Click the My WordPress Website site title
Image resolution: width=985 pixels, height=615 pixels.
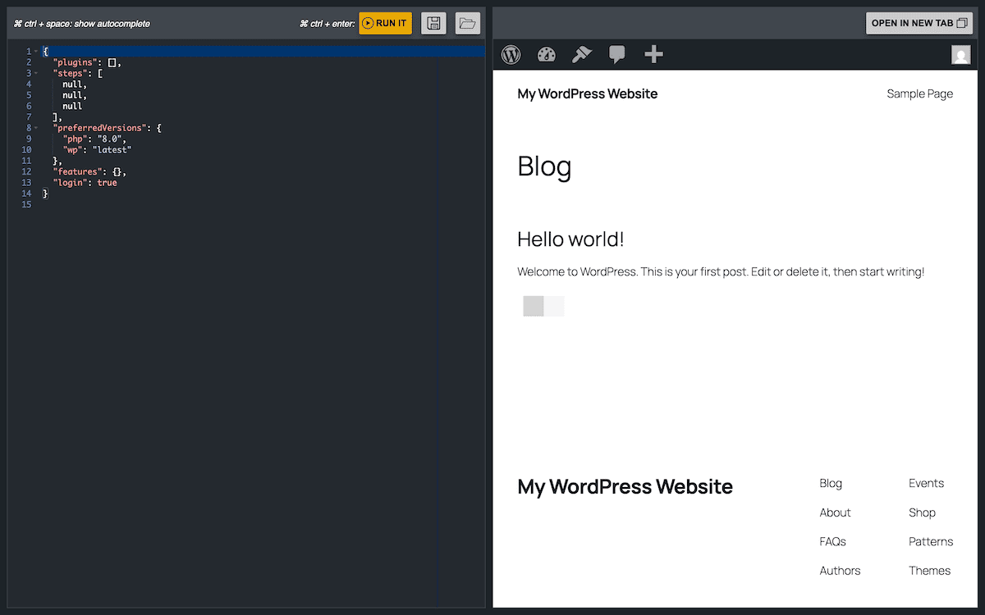pyautogui.click(x=587, y=93)
